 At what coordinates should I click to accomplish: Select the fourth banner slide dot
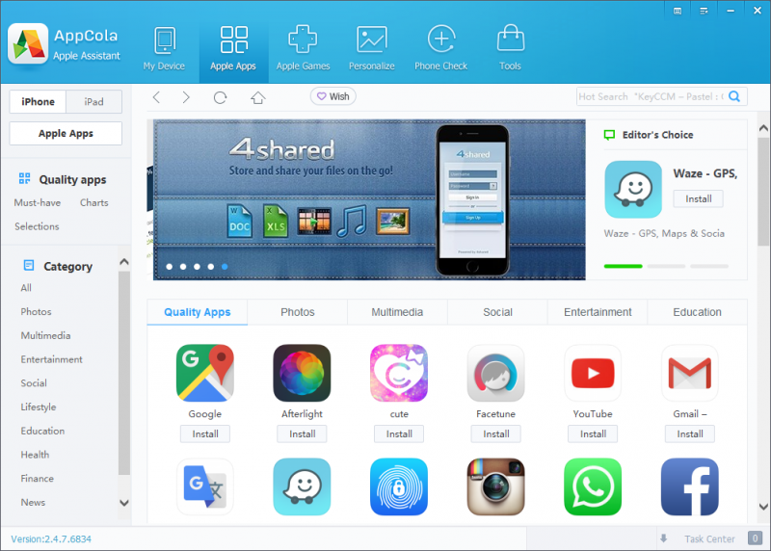pyautogui.click(x=210, y=267)
